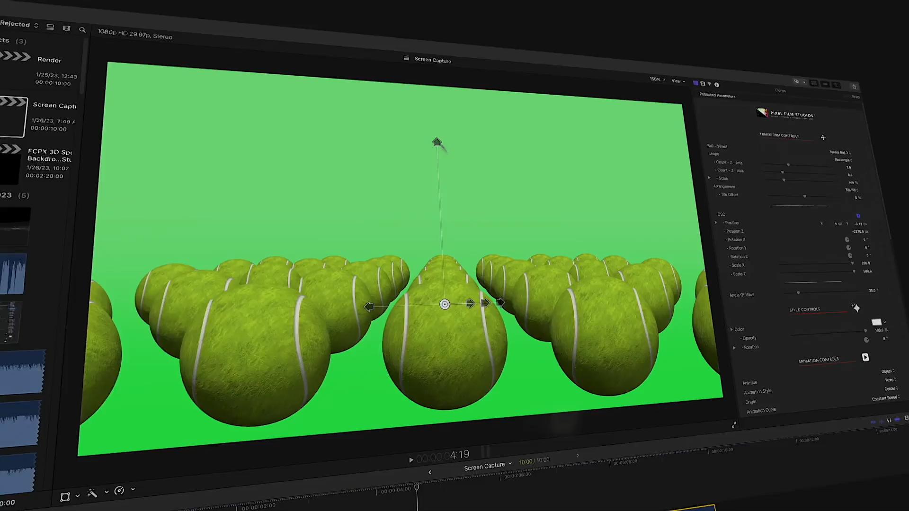The width and height of the screenshot is (909, 511).
Task: Toggle the OSC checkbox
Action: coord(858,216)
